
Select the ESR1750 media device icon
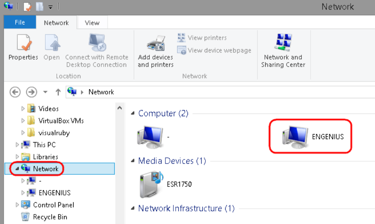pyautogui.click(x=151, y=184)
